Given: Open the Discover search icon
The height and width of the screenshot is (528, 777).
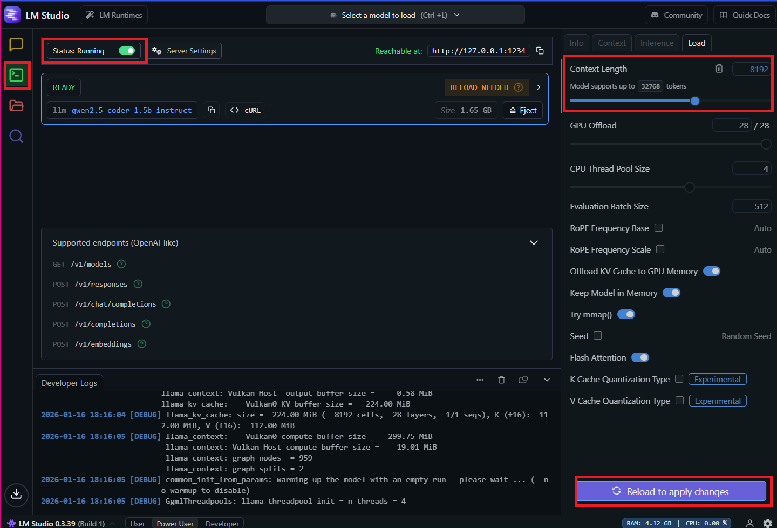Looking at the screenshot, I should tap(16, 136).
